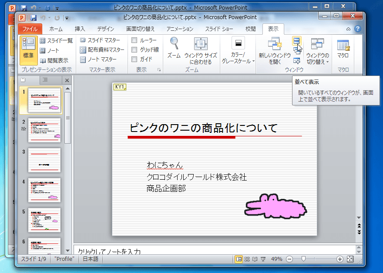This screenshot has width=383, height=273.
Task: Open ノート マスター notes master
Action: click(x=98, y=59)
